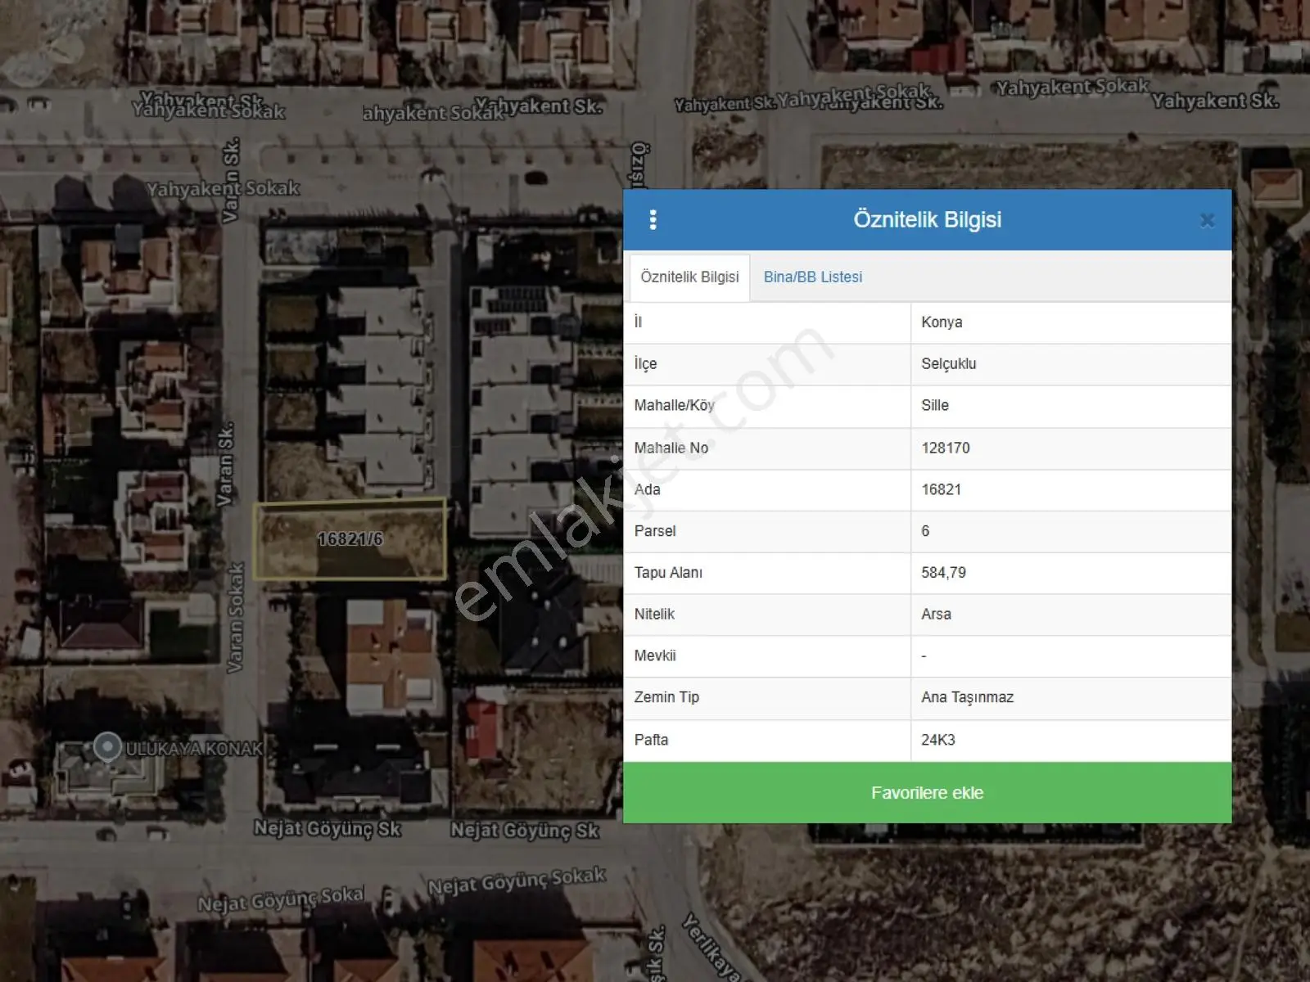Select the Arsa value in Nitelik row
The width and height of the screenshot is (1310, 982).
coord(936,615)
